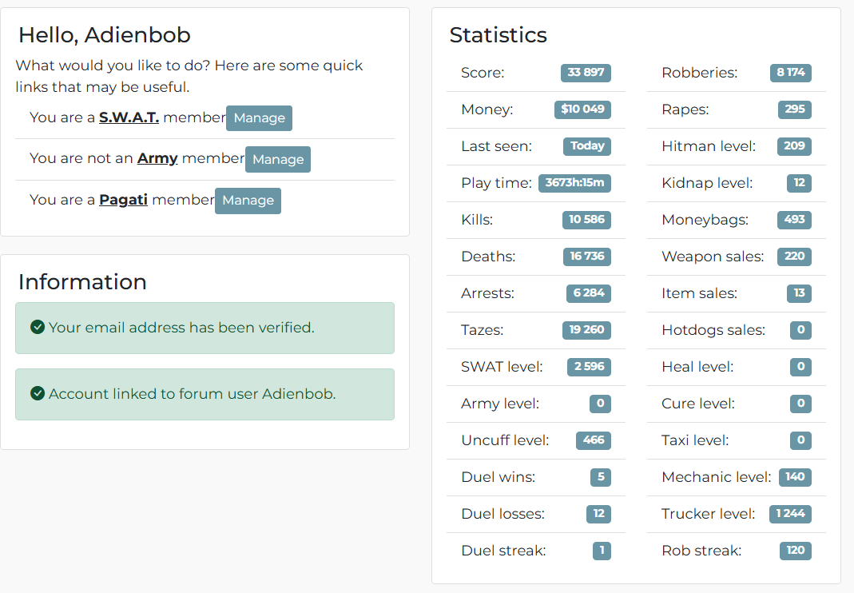Open Manage for S.W.A.T. membership
The width and height of the screenshot is (854, 593).
click(x=260, y=118)
